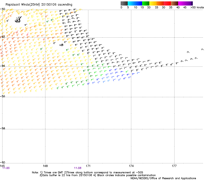
Task: Click the gray 0-5 knots color swatch
Action: coord(124,3)
